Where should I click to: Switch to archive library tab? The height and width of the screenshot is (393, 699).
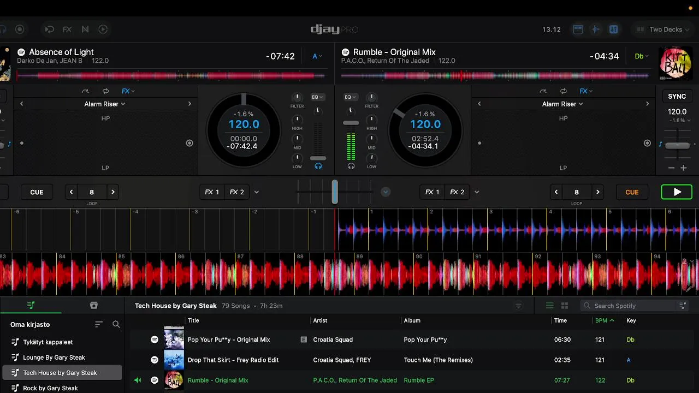(93, 306)
